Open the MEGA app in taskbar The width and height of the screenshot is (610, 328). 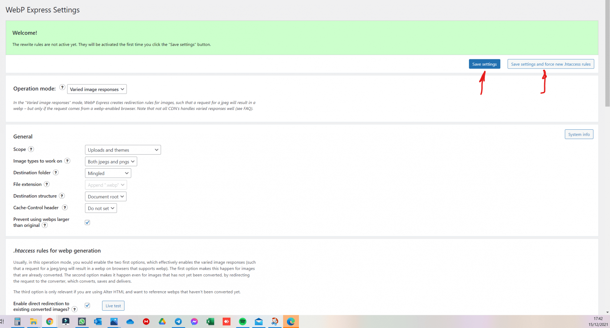click(146, 321)
